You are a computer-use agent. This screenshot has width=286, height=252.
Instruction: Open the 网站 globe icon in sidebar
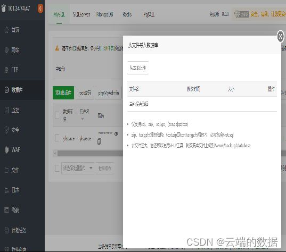[6, 50]
